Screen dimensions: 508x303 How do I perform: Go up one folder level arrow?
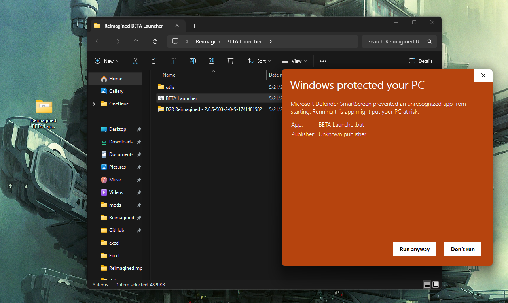click(136, 41)
